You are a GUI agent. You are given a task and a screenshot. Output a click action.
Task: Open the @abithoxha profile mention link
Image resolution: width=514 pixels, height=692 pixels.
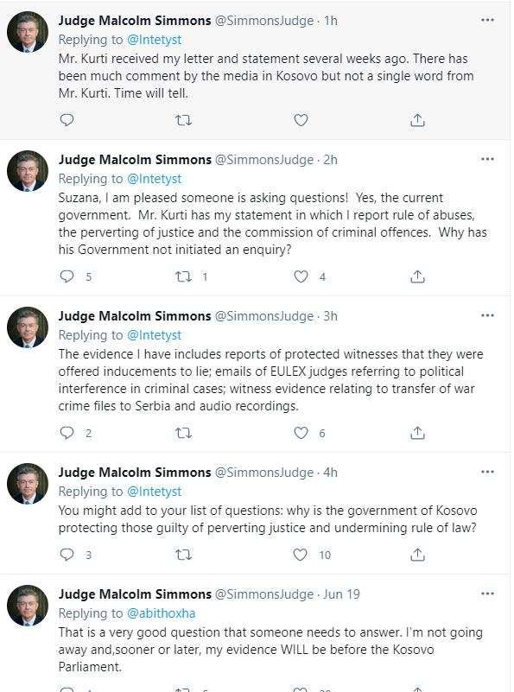(x=161, y=613)
